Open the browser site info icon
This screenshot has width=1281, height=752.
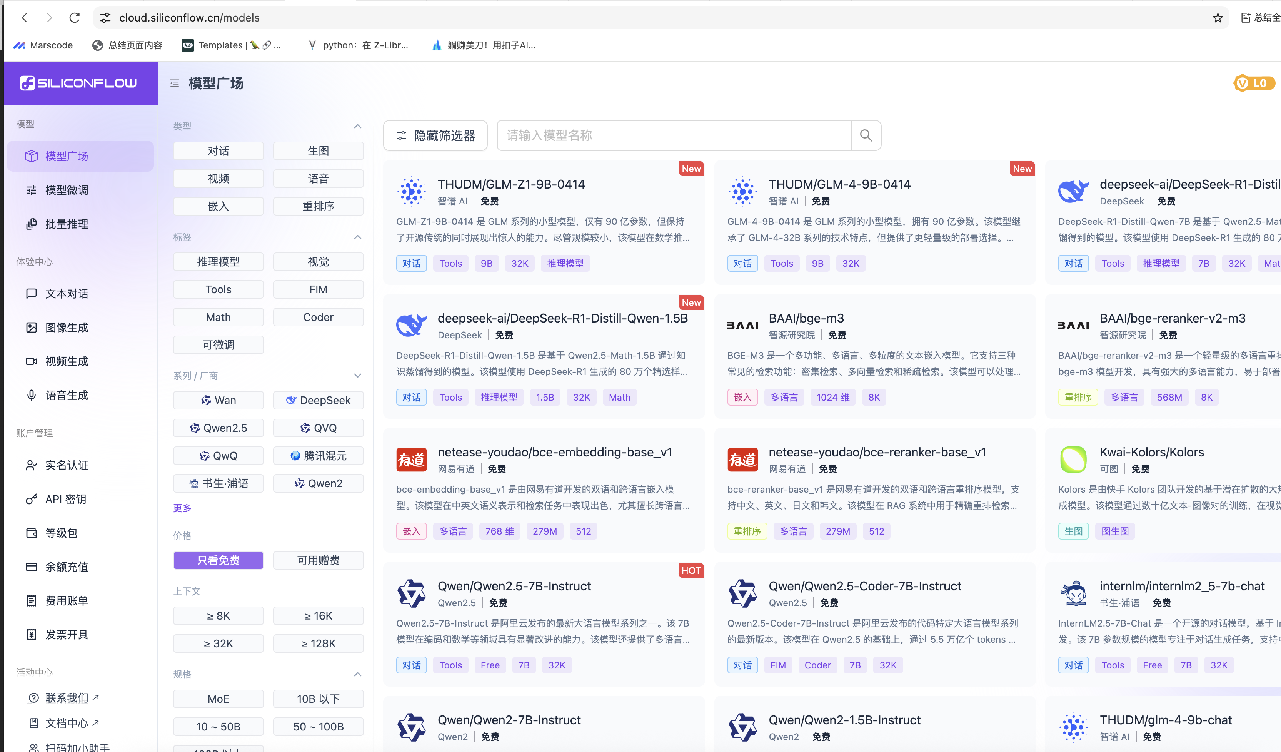[x=105, y=18]
